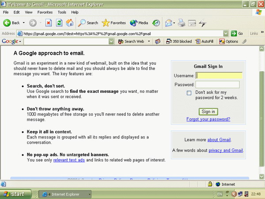Go to the Home page icon
This screenshot has width=265, height=199.
[70, 23]
